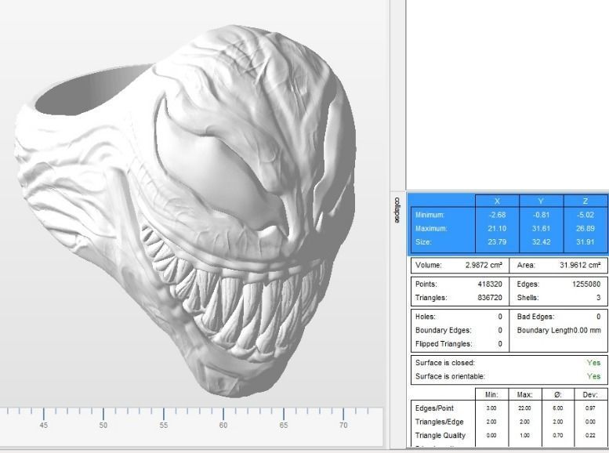609x453 pixels.
Task: Click the ruler mark at 55
Action: click(x=164, y=425)
